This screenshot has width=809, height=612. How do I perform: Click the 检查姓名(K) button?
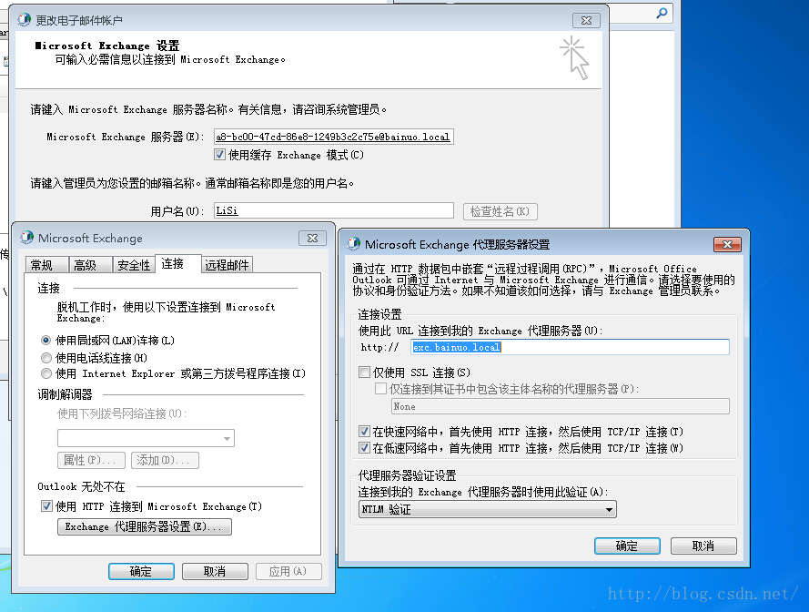click(x=500, y=211)
